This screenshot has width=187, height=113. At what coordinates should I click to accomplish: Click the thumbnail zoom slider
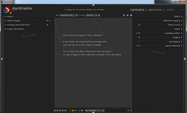click(116, 111)
